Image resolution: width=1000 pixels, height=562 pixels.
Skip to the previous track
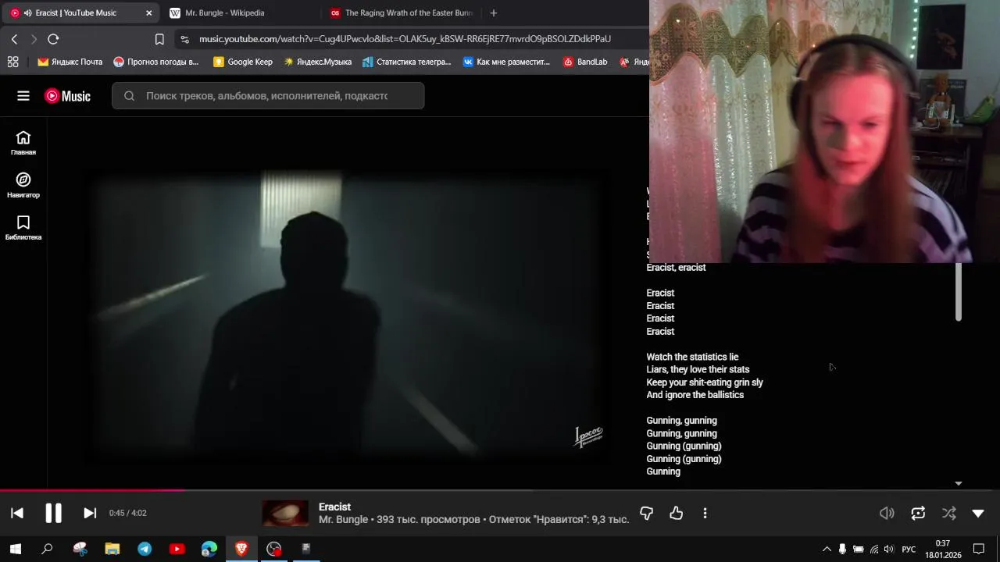(x=17, y=513)
